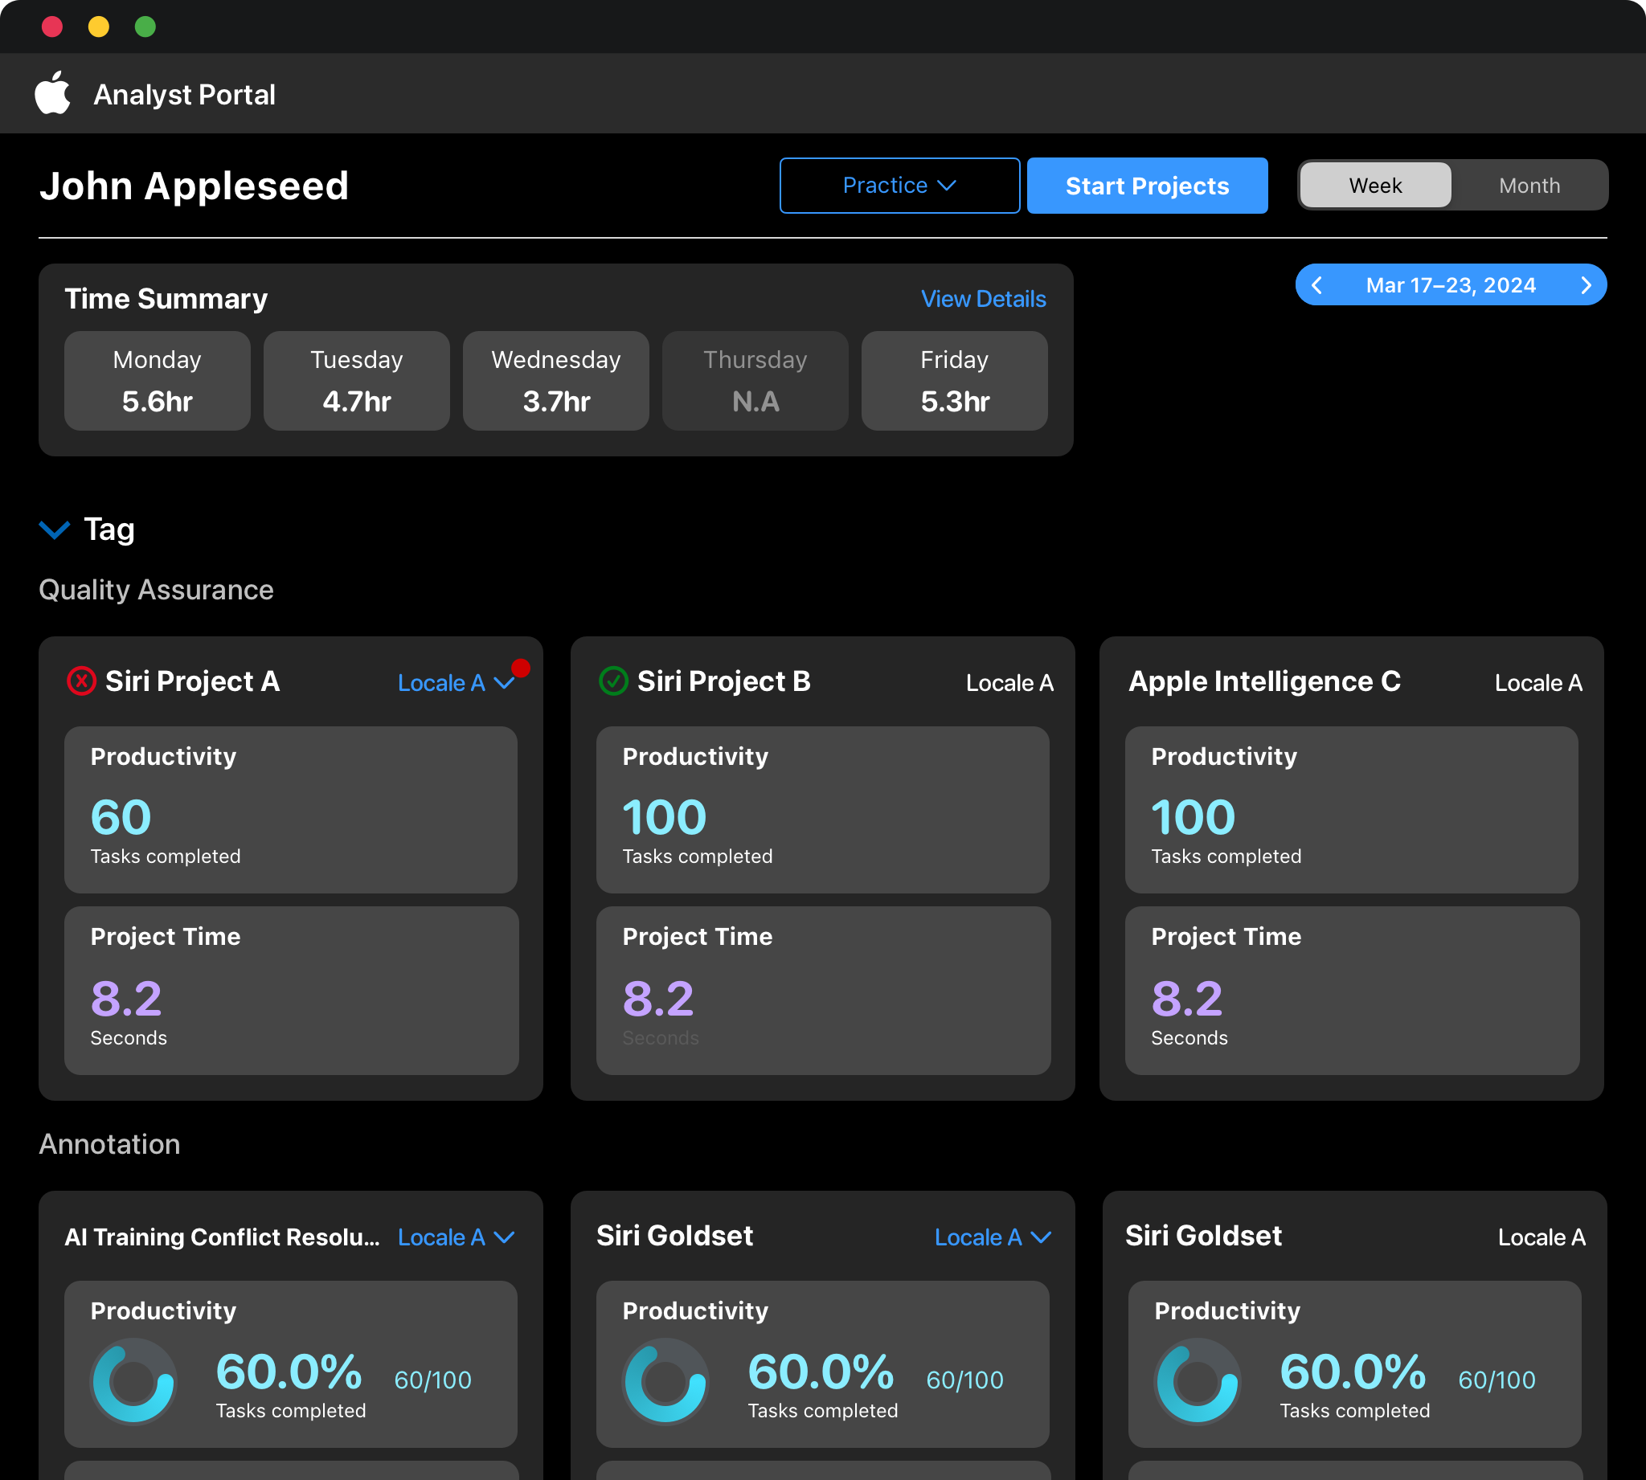Viewport: 1646px width, 1480px height.
Task: Click the AI Training Conflict Resolu... title
Action: point(222,1237)
